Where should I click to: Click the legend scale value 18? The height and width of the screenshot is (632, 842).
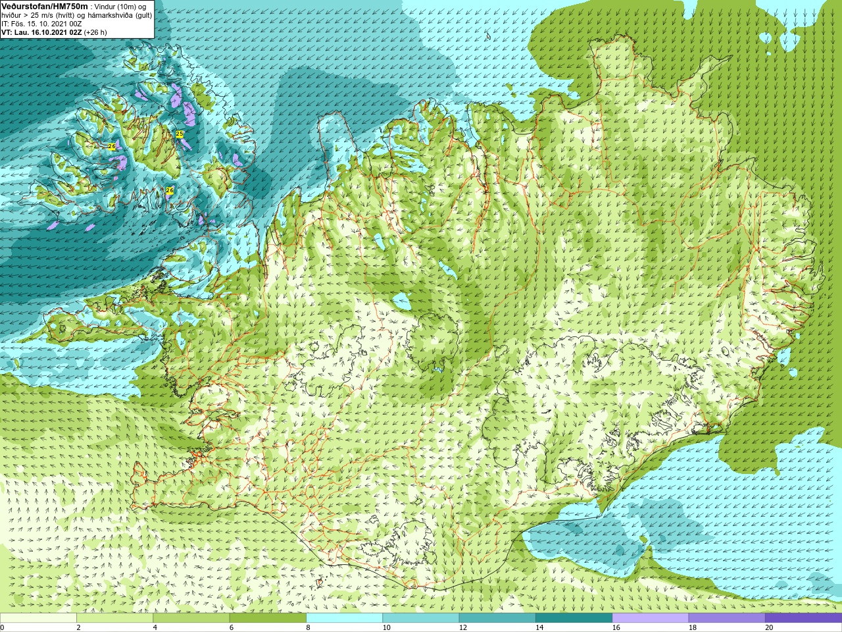point(693,627)
